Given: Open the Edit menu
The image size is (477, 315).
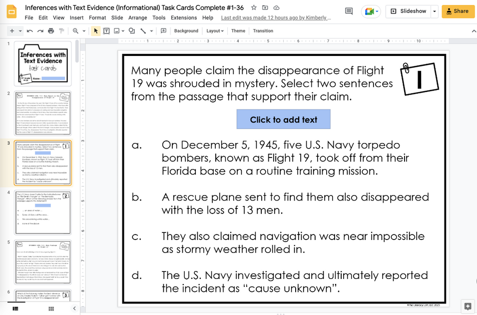Looking at the screenshot, I should click(x=43, y=17).
